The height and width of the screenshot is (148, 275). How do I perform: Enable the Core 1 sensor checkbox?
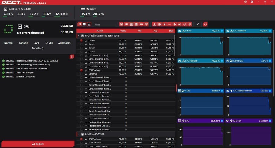click(x=81, y=44)
